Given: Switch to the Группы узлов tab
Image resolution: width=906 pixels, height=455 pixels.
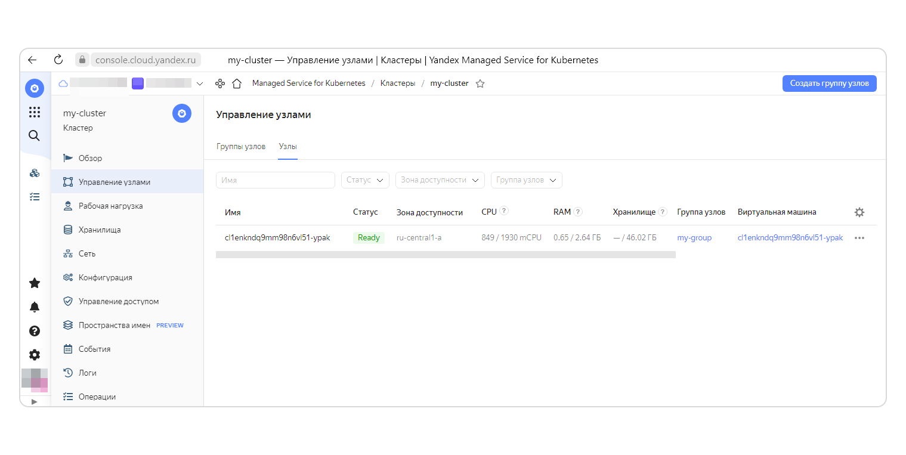Looking at the screenshot, I should click(241, 146).
